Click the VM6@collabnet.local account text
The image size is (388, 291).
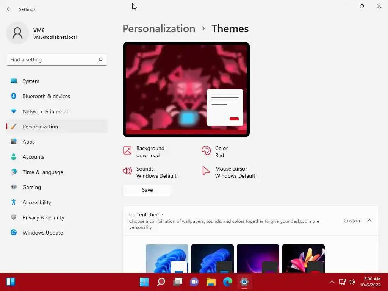[x=55, y=37]
